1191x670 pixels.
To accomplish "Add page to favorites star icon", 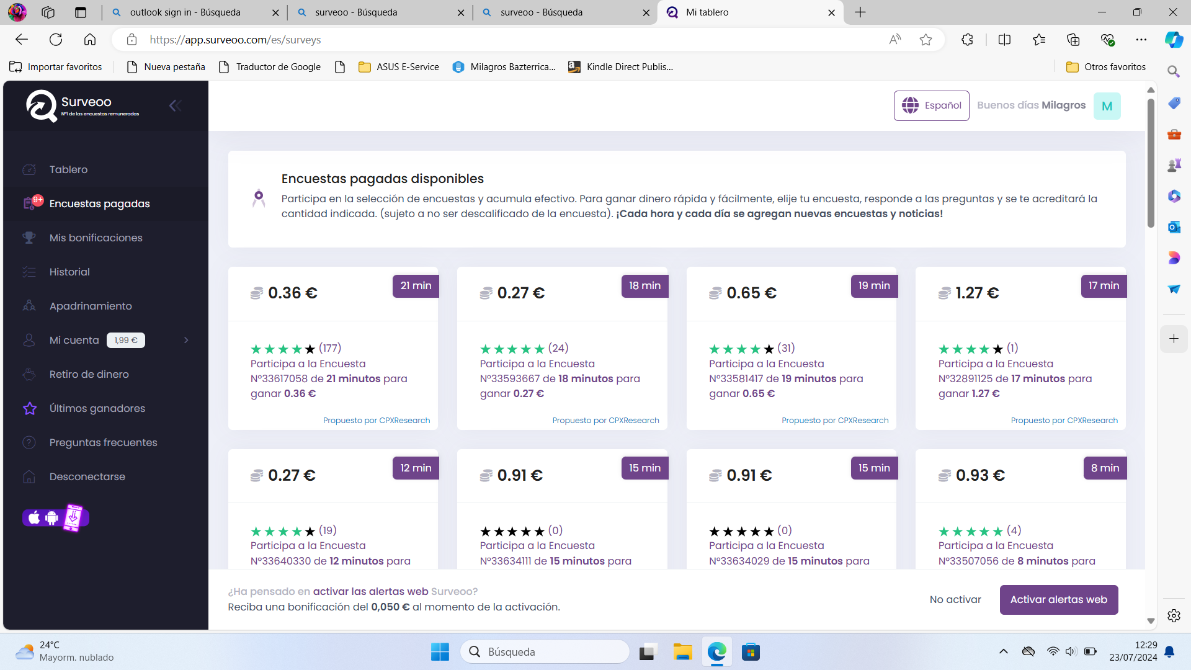I will click(926, 40).
